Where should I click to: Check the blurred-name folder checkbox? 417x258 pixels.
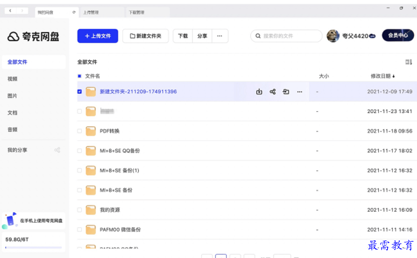click(79, 111)
